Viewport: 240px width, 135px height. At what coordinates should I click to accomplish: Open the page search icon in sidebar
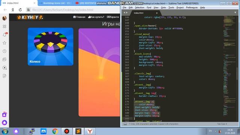click(x=4, y=76)
